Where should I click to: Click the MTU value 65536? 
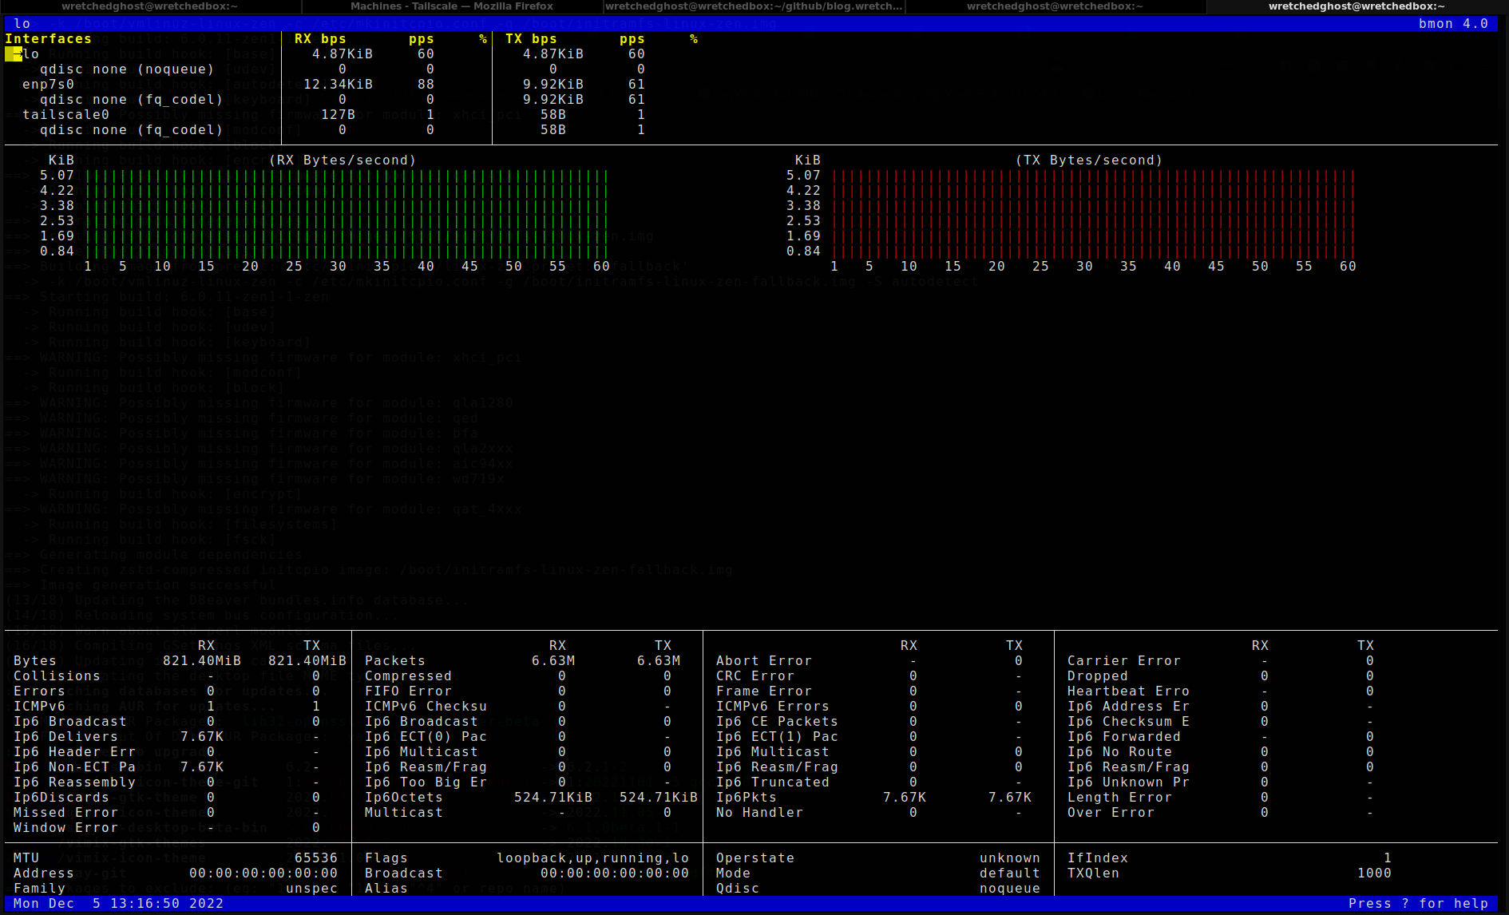(x=315, y=858)
